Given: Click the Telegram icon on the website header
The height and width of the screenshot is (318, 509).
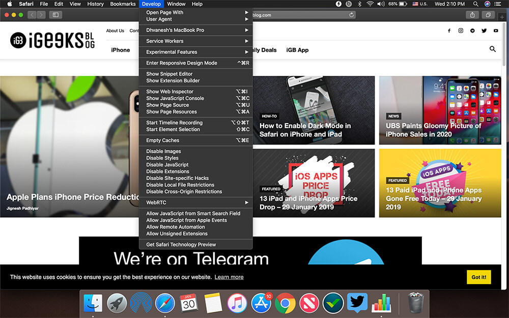Looking at the screenshot, I should tap(472, 31).
